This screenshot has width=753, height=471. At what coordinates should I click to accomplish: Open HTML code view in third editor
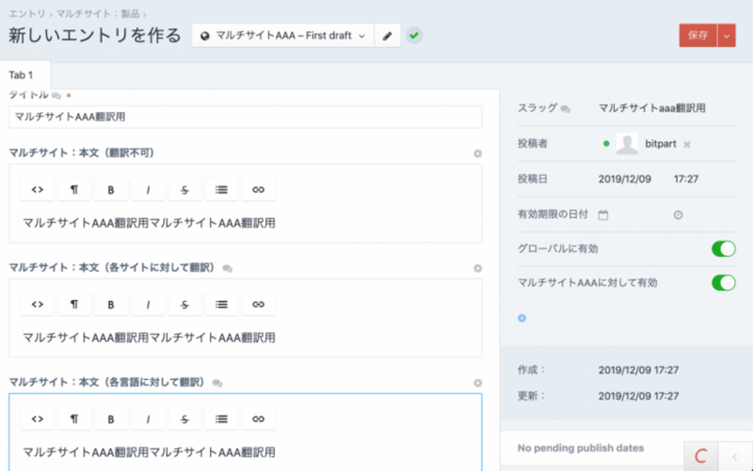click(38, 419)
